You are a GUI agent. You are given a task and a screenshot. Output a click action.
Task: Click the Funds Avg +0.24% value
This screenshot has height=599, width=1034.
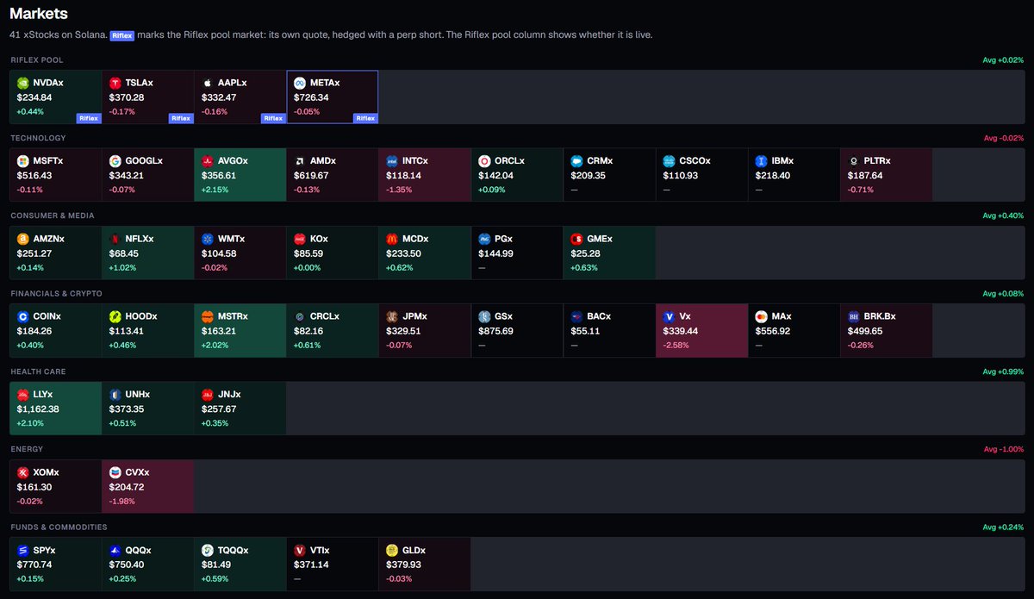1003,527
